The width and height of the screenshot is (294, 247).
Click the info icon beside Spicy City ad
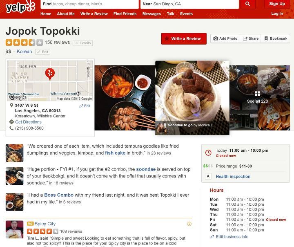(189, 224)
